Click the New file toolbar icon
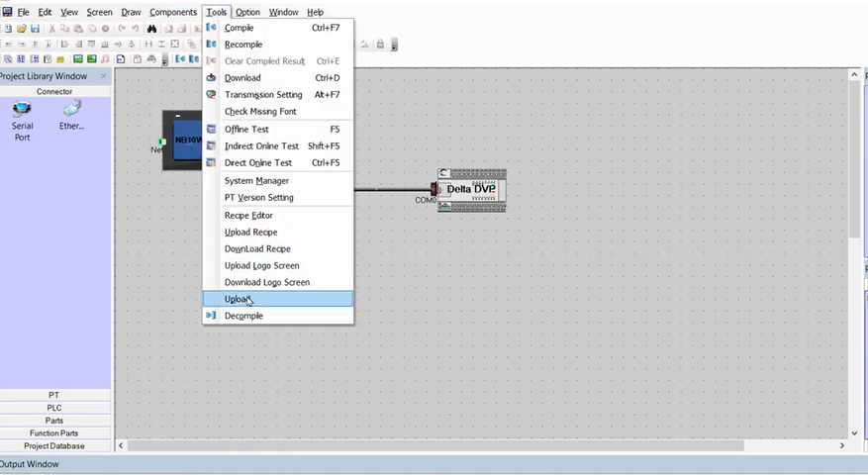 click(x=8, y=29)
